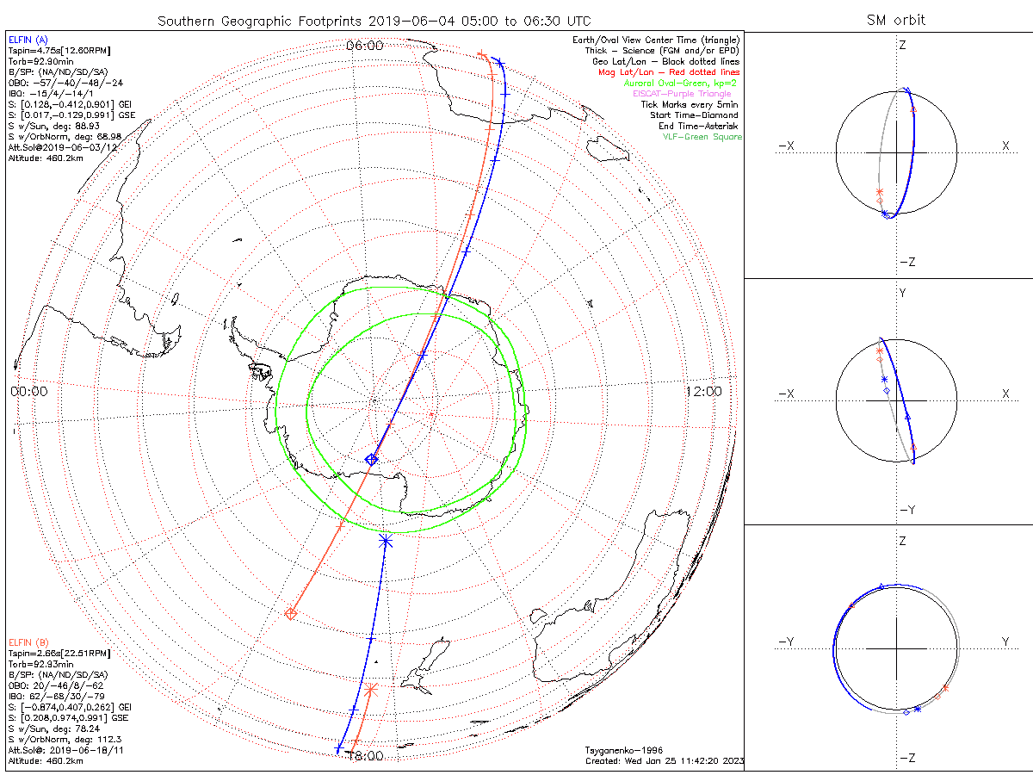Click the red magnetic pole dot inside oval
The width and height of the screenshot is (1033, 775).
coord(431,416)
